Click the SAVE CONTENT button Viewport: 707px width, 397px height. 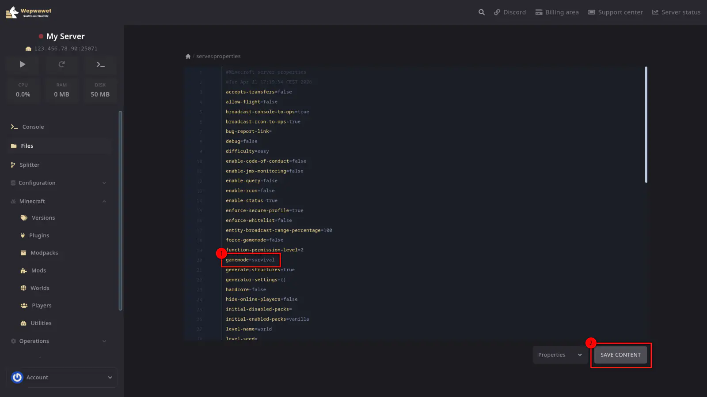[620, 355]
